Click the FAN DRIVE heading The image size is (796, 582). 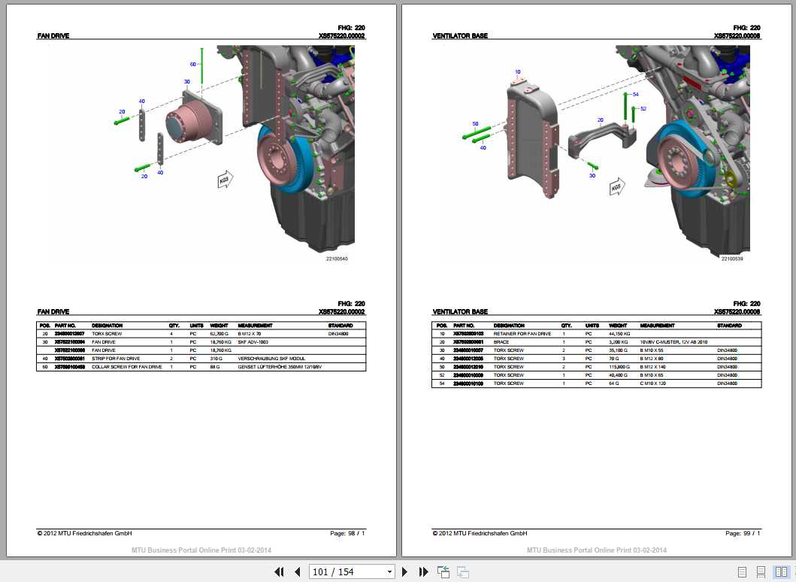52,35
